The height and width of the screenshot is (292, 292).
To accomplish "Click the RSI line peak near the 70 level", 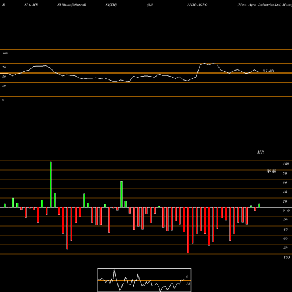I will [204, 64].
